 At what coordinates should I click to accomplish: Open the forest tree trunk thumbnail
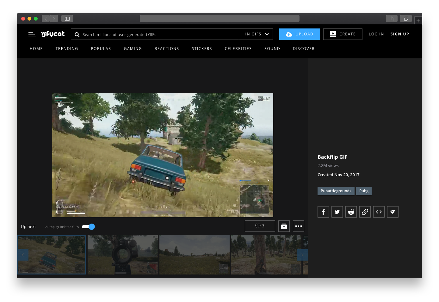266,255
